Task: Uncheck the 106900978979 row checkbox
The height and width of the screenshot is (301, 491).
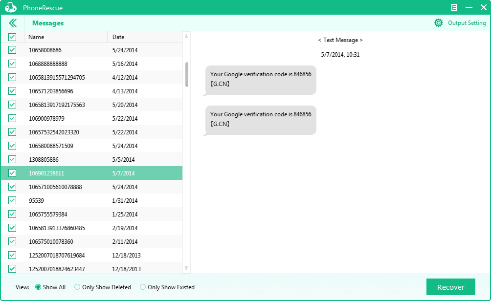Action: pos(12,118)
